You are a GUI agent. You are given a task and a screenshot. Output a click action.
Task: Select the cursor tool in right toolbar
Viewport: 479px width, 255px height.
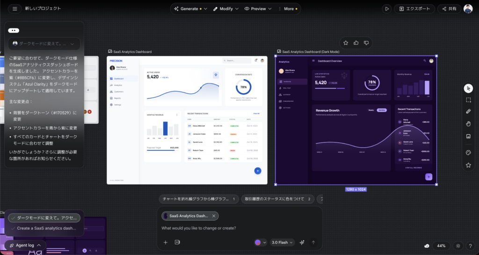tap(468, 88)
